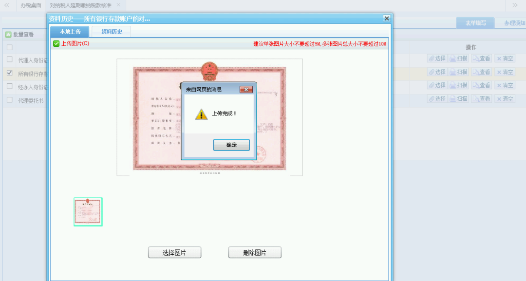The image size is (526, 281).
Task: Open the 表单填写 tab
Action: [x=475, y=23]
